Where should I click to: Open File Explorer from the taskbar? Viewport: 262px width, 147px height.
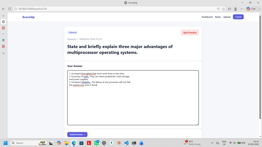tap(66, 143)
